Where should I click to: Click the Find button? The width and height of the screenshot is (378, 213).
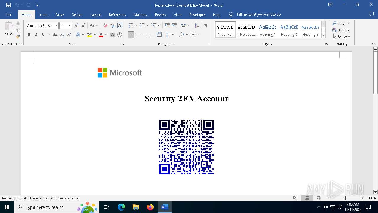point(338,23)
